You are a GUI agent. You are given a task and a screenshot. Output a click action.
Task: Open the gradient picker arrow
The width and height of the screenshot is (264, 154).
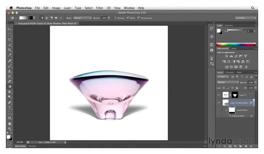pyautogui.click(x=34, y=18)
